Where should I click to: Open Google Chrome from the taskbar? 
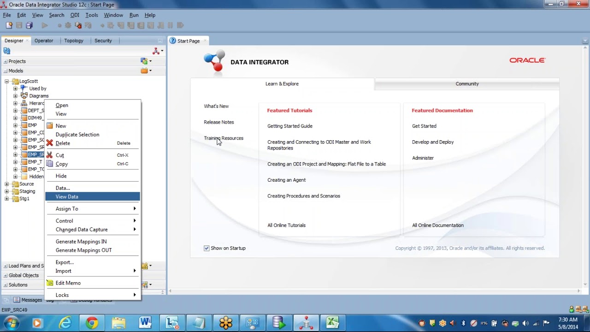pyautogui.click(x=92, y=323)
